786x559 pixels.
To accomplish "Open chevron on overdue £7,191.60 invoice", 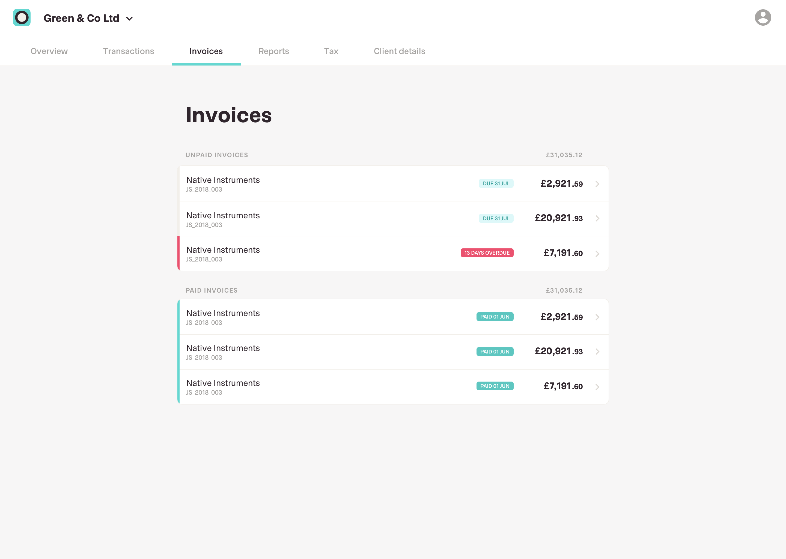I will click(x=597, y=254).
